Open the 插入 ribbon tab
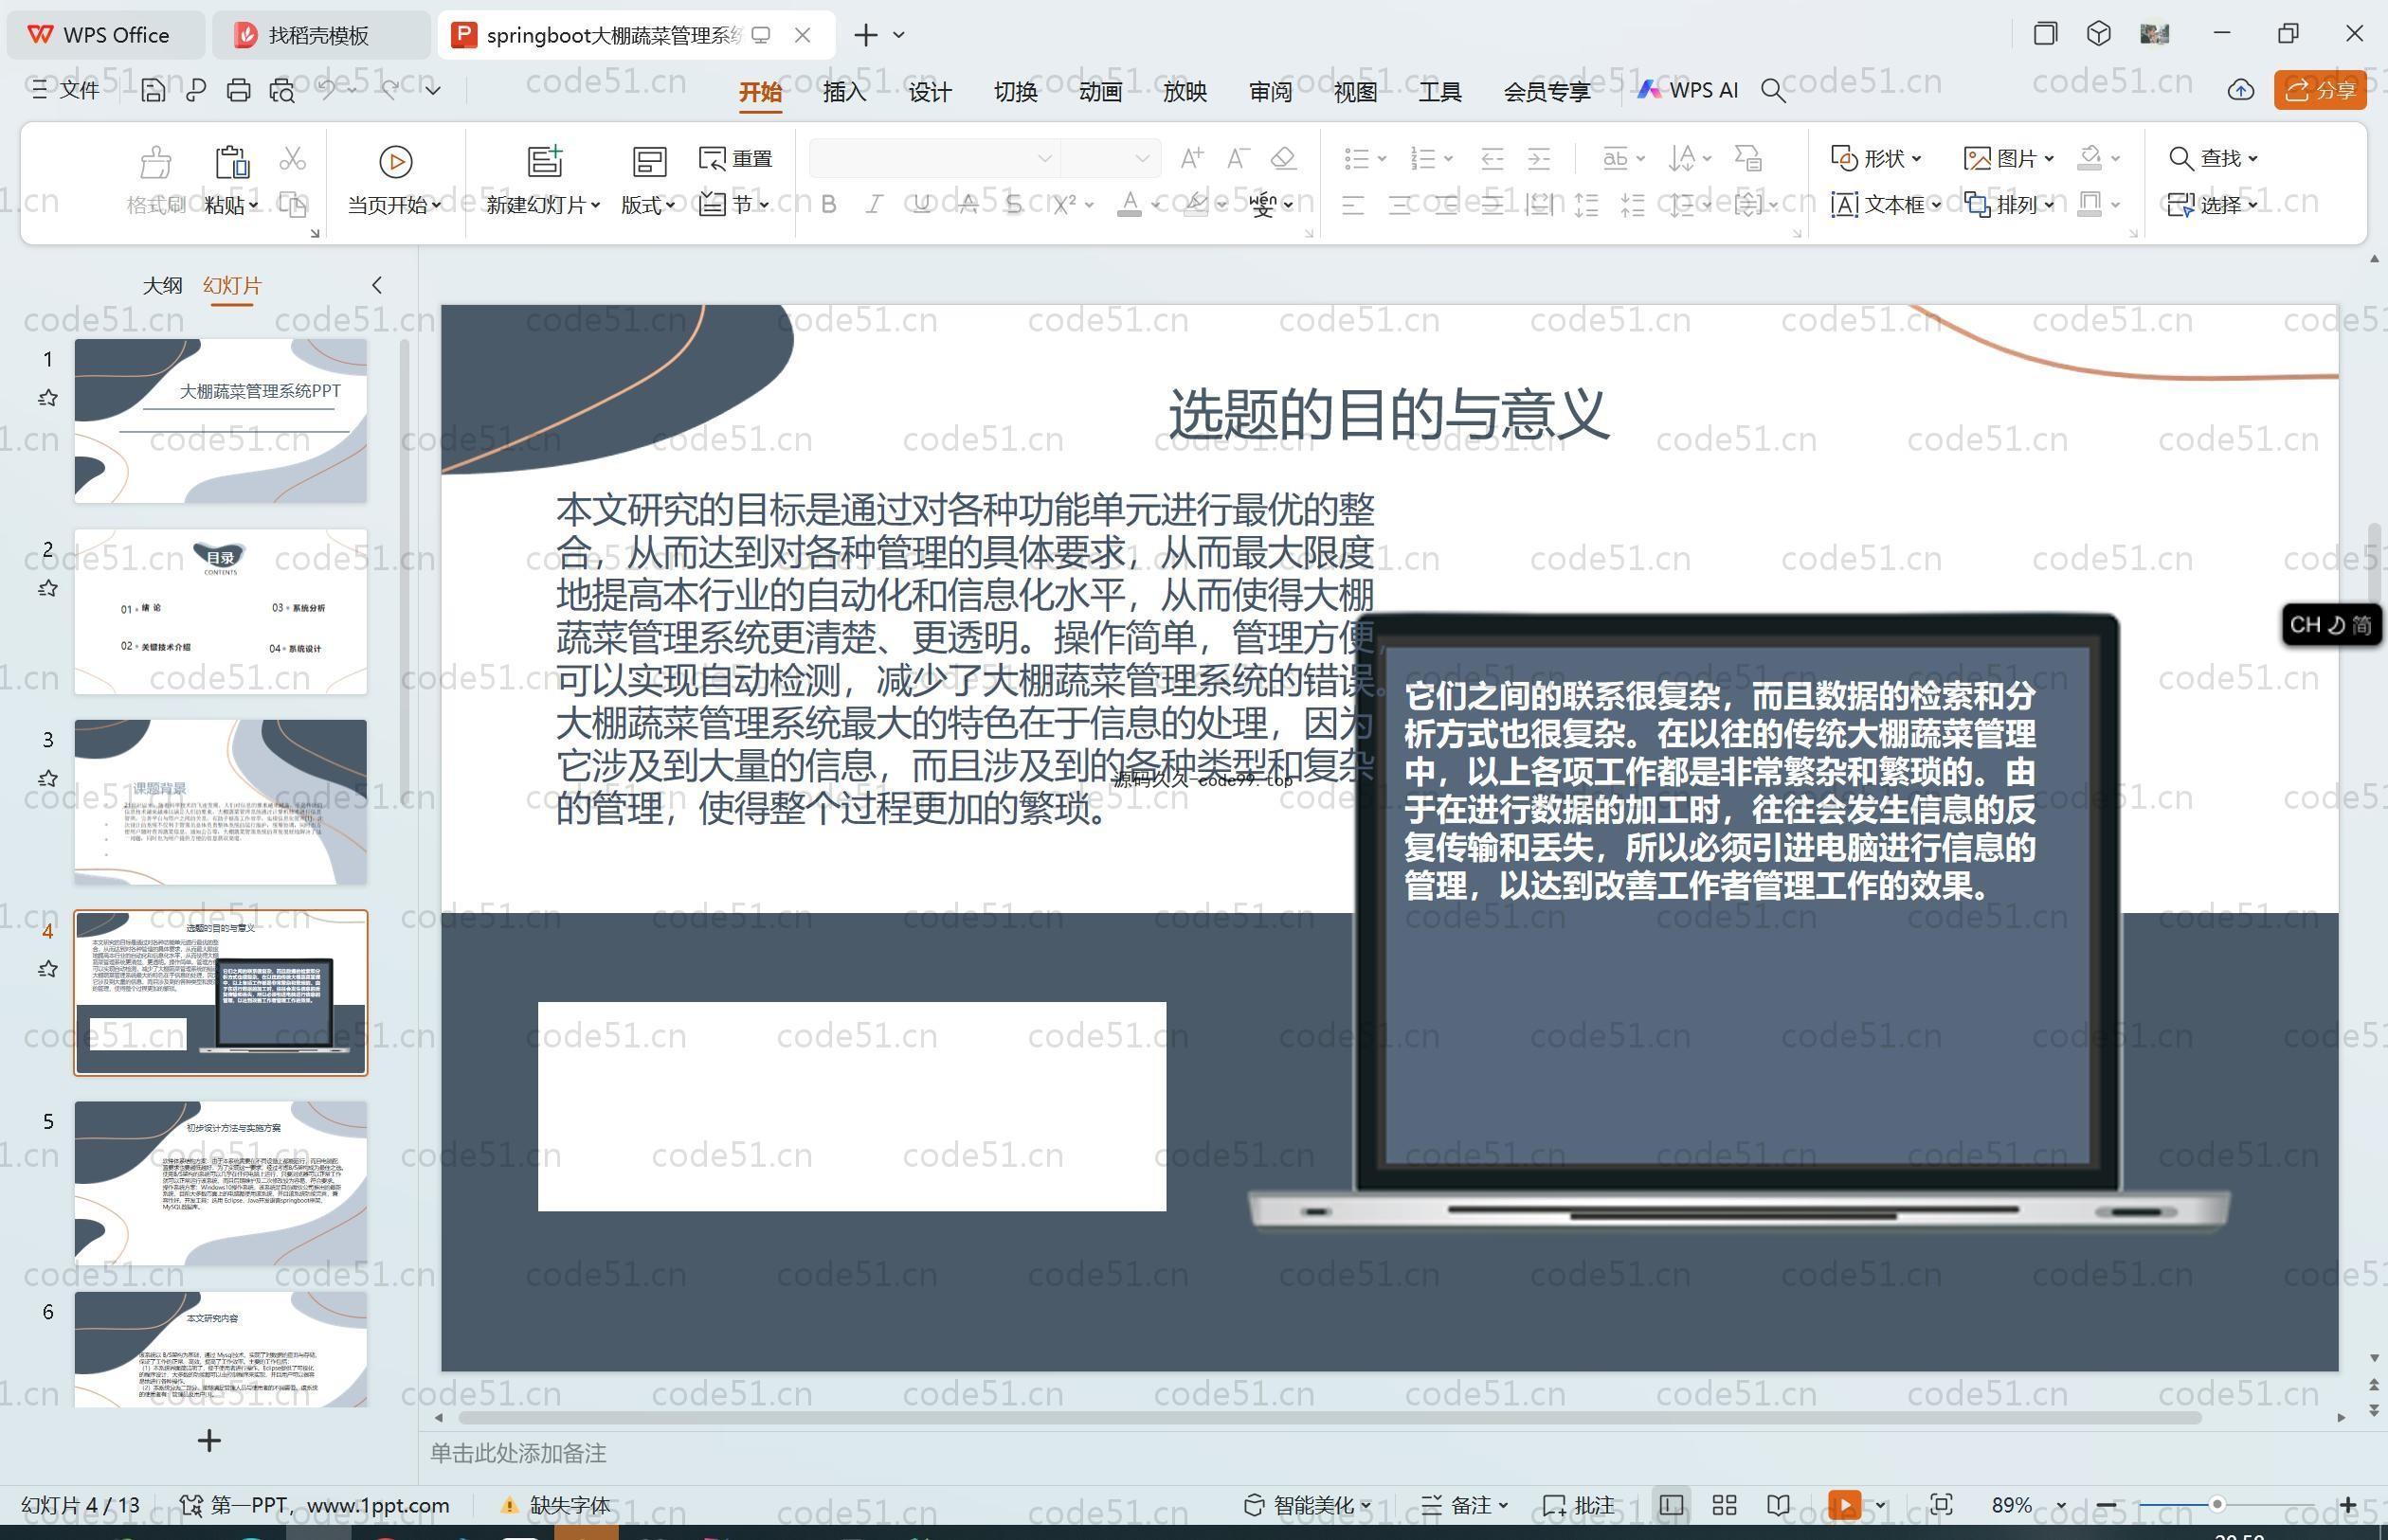2388x1540 pixels. pyautogui.click(x=843, y=92)
